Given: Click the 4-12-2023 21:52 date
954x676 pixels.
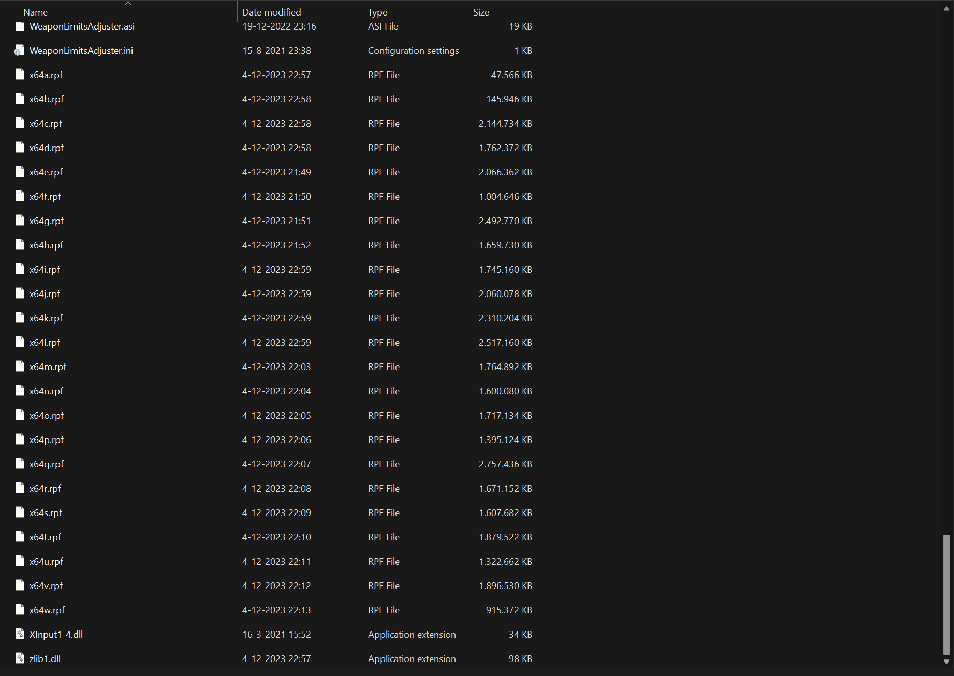Looking at the screenshot, I should (276, 245).
